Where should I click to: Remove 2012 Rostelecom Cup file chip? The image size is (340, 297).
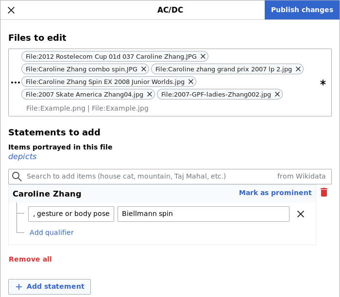click(203, 56)
